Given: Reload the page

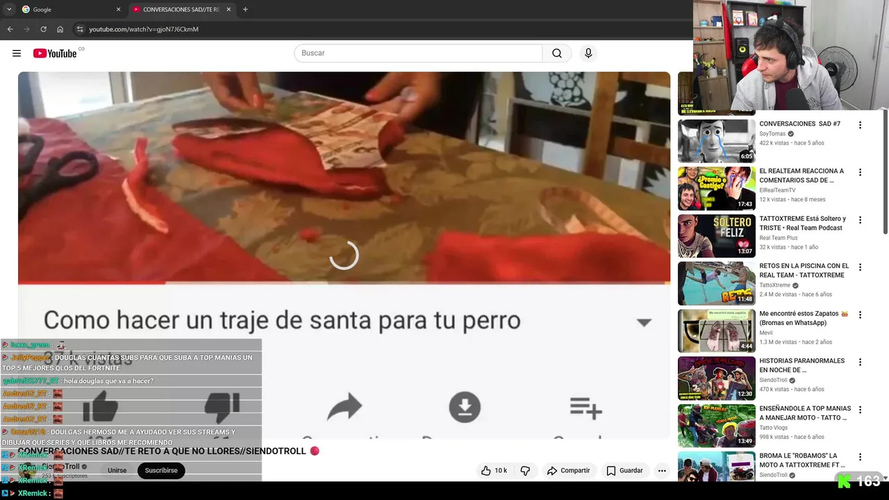Looking at the screenshot, I should pyautogui.click(x=43, y=29).
